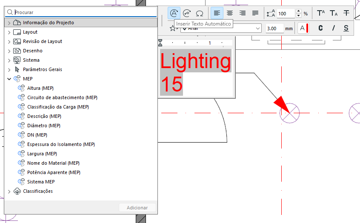The image size is (360, 223).
Task: Click the Classificações tree icon
Action: tap(17, 192)
